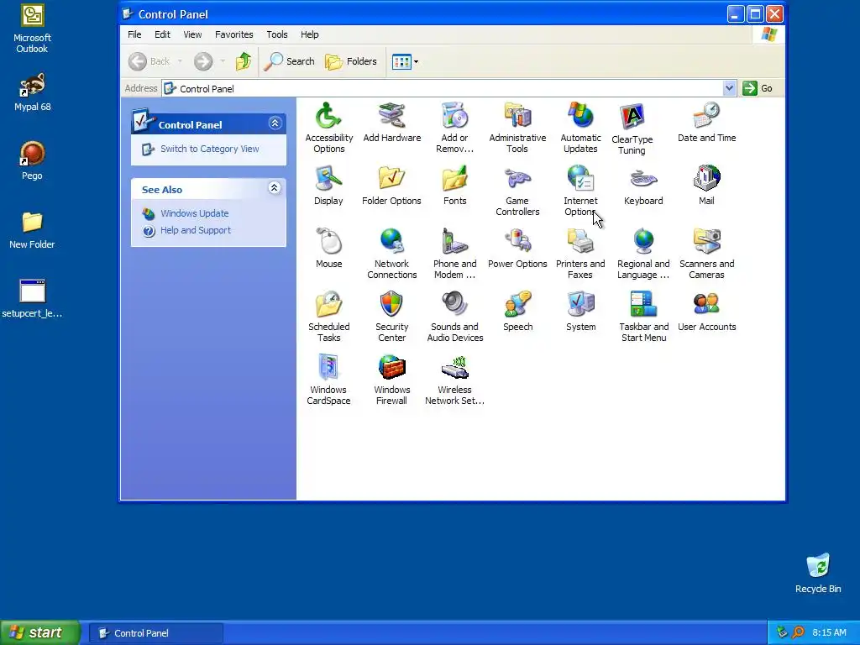
Task: Open the Internet Options icon
Action: click(x=580, y=191)
